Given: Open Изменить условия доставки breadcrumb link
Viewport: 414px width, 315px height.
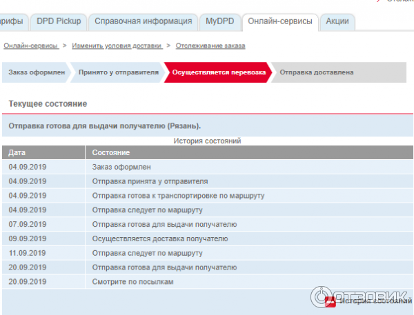Looking at the screenshot, I should (117, 45).
